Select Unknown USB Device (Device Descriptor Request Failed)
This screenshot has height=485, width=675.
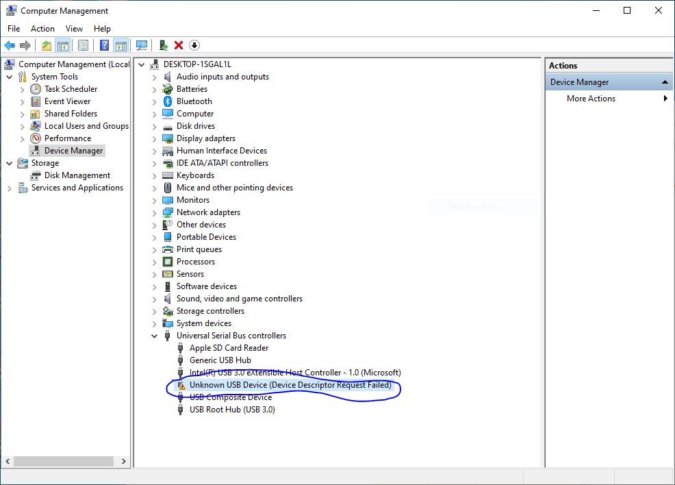click(290, 385)
